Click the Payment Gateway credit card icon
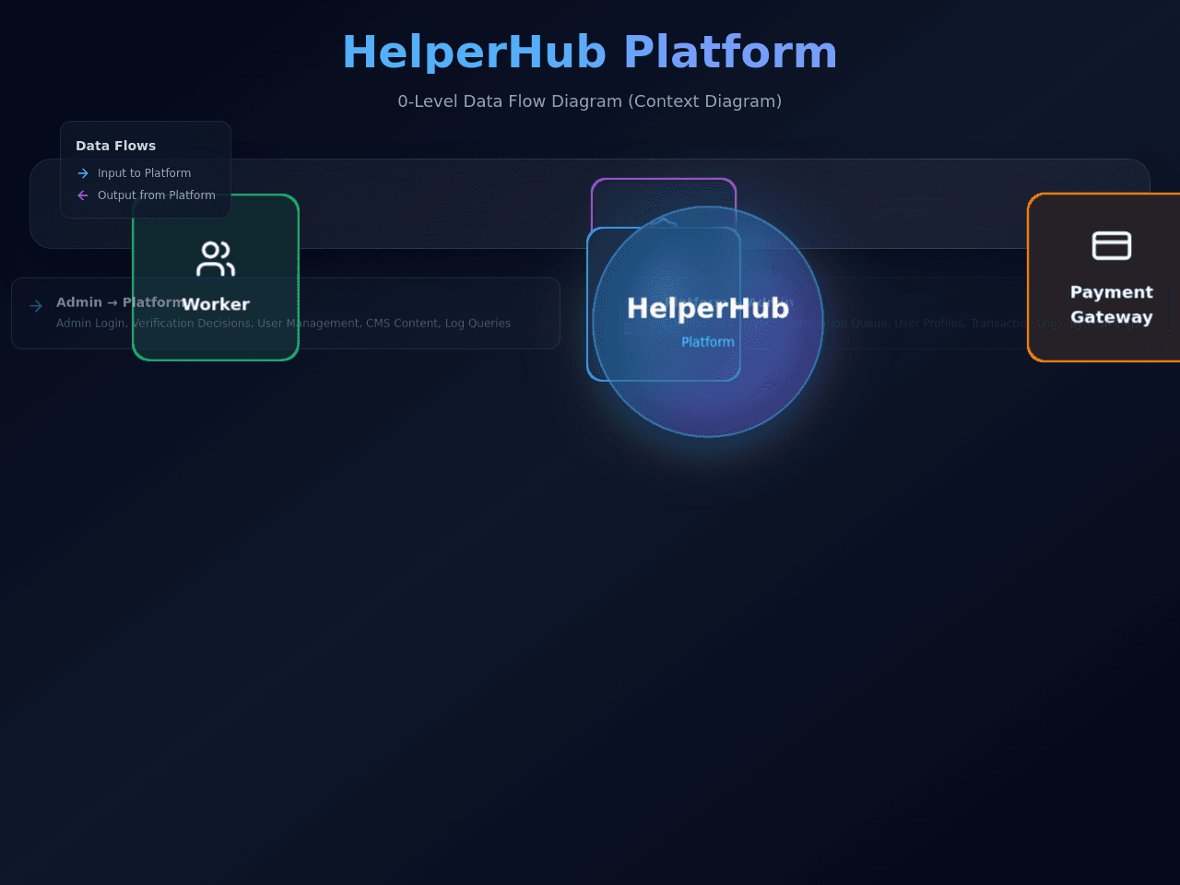1180x885 pixels. click(x=1112, y=245)
